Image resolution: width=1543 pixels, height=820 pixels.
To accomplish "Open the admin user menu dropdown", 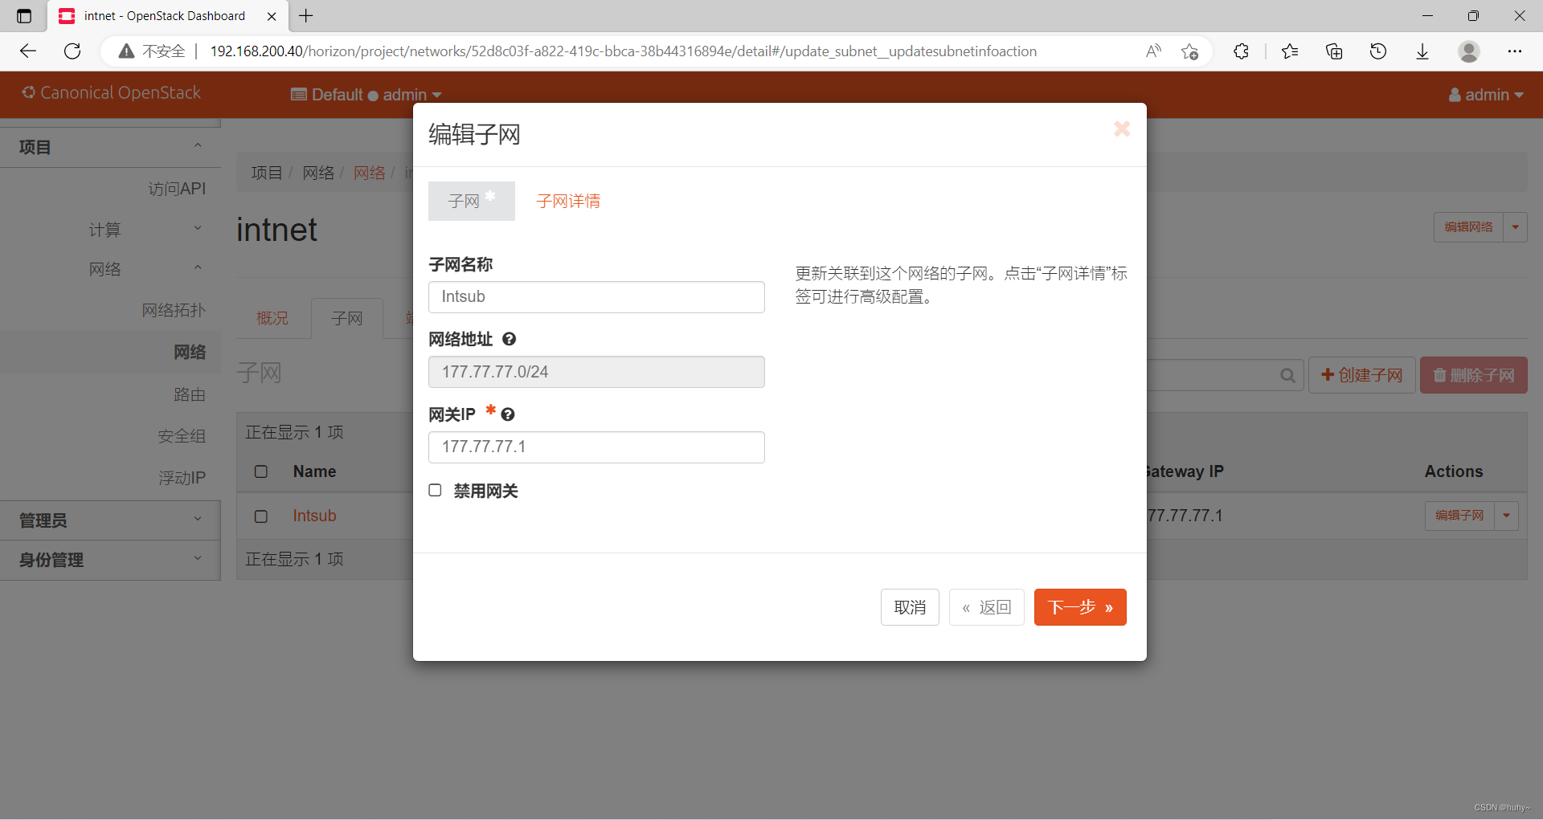I will point(1486,95).
